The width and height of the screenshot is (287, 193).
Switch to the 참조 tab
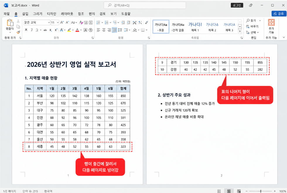click(81, 14)
